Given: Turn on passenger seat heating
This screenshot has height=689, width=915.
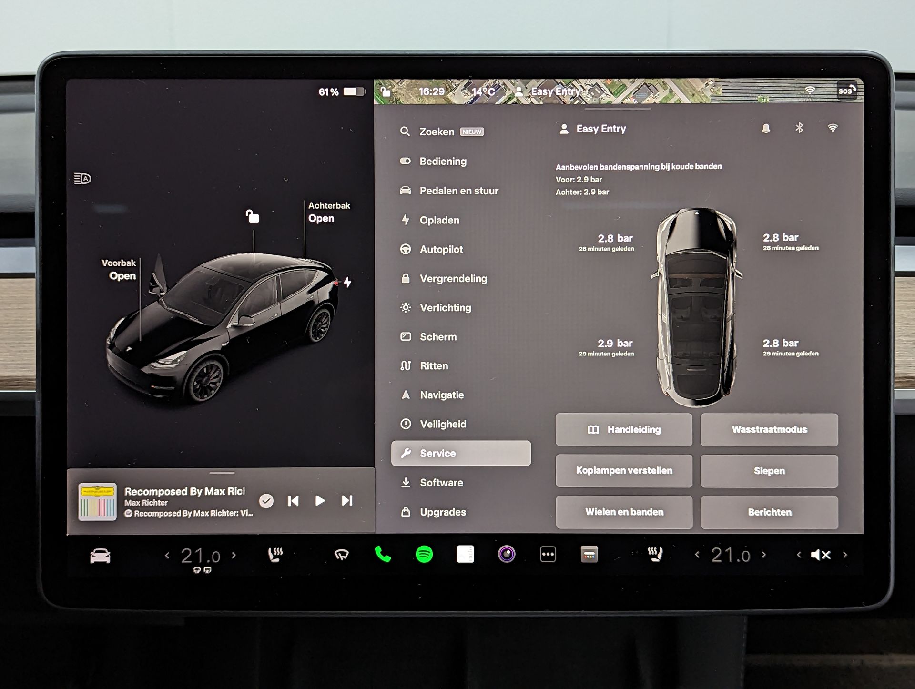Looking at the screenshot, I should pyautogui.click(x=655, y=555).
